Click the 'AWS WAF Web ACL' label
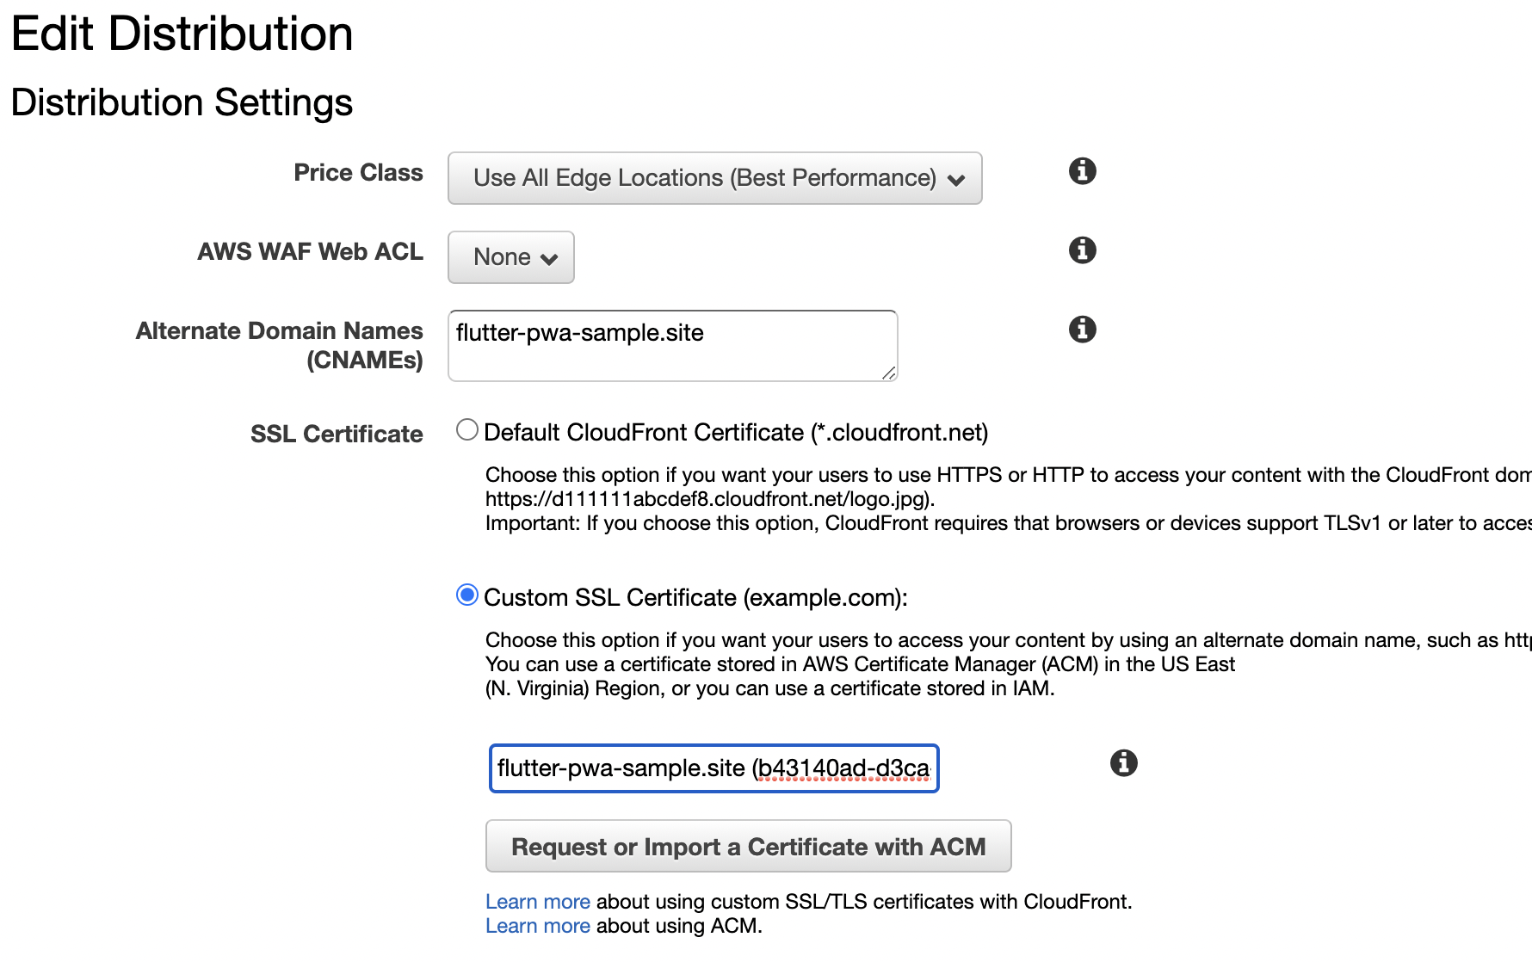Viewport: 1532px width, 962px height. tap(311, 251)
